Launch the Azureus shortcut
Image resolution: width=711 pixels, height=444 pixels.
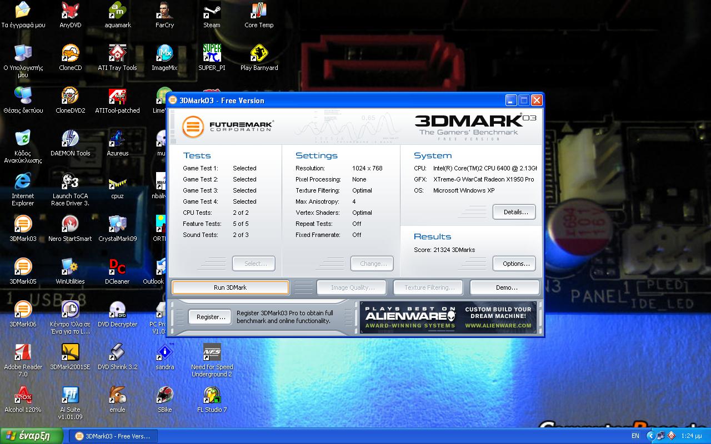(x=117, y=143)
